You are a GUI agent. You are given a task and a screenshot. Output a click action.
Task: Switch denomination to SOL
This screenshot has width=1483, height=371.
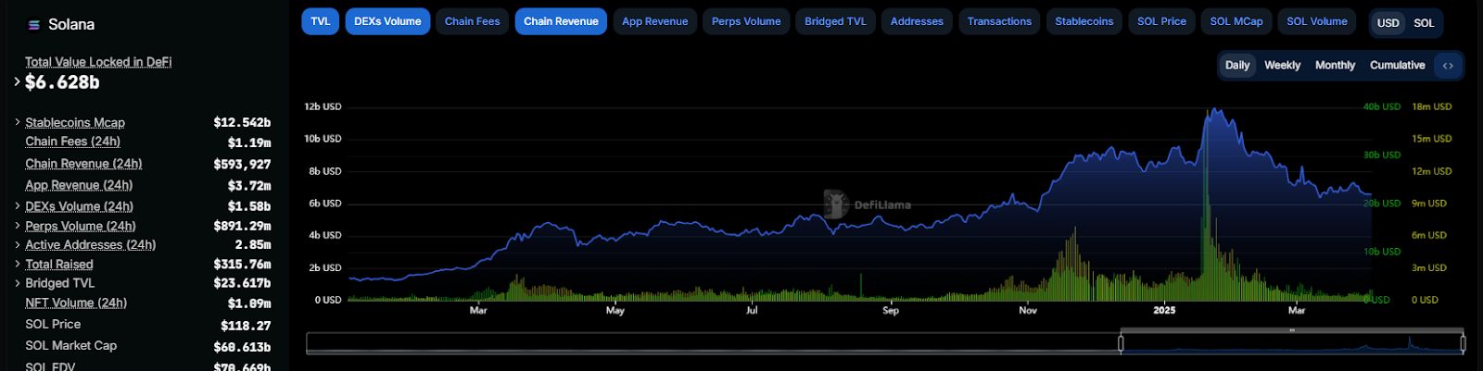(1424, 23)
